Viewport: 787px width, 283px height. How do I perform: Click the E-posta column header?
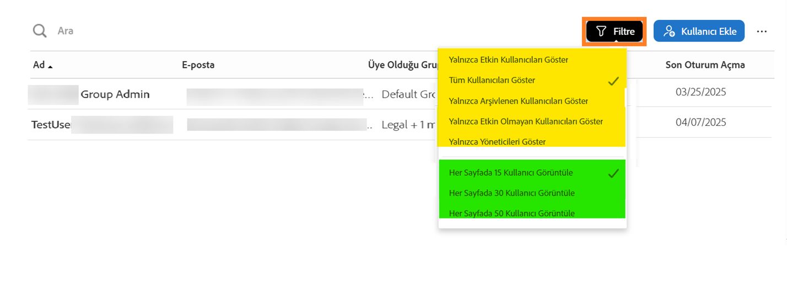click(x=198, y=65)
